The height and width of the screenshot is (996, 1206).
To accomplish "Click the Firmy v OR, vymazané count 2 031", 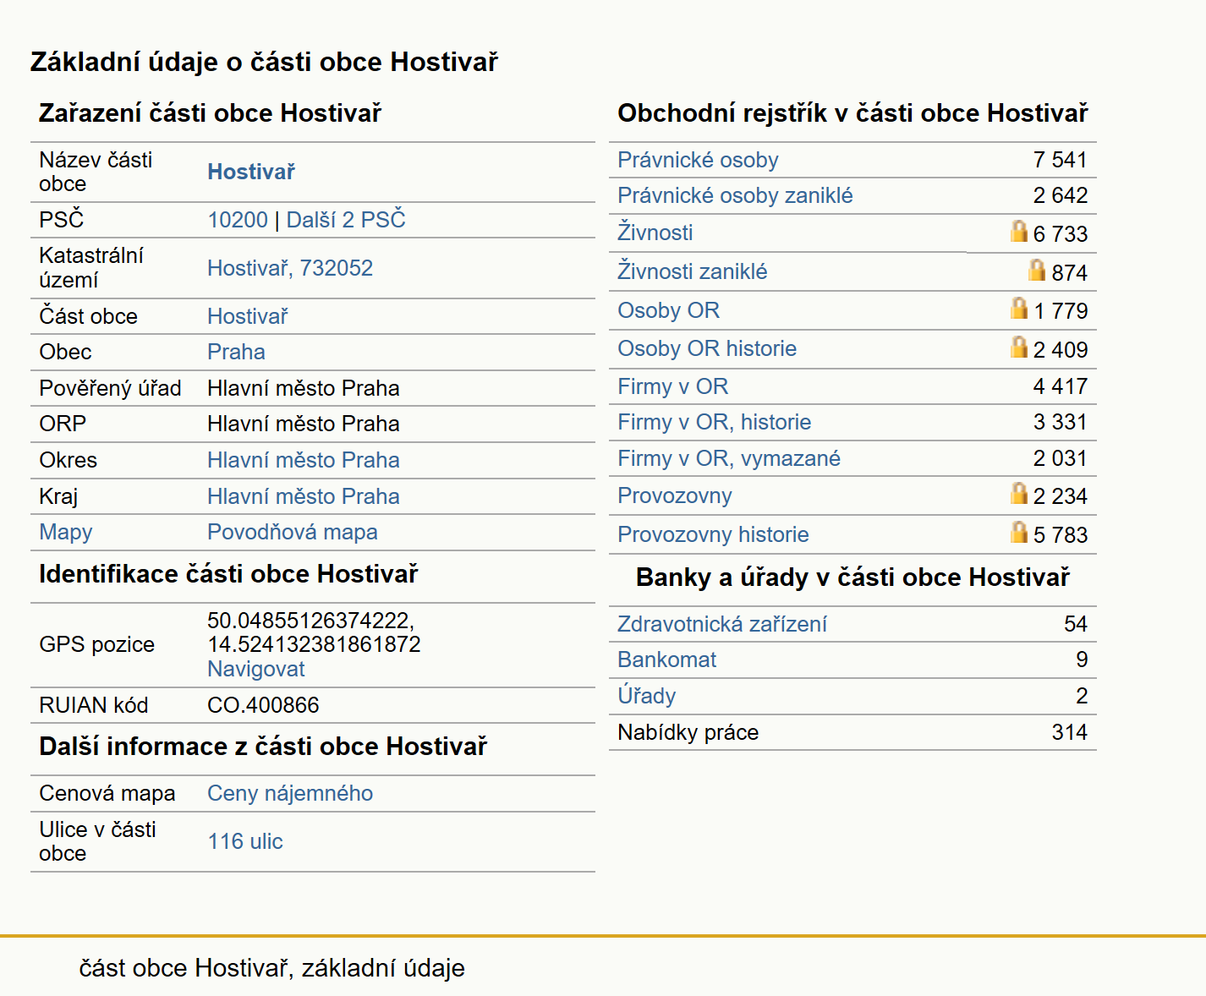I will pyautogui.click(x=1060, y=458).
